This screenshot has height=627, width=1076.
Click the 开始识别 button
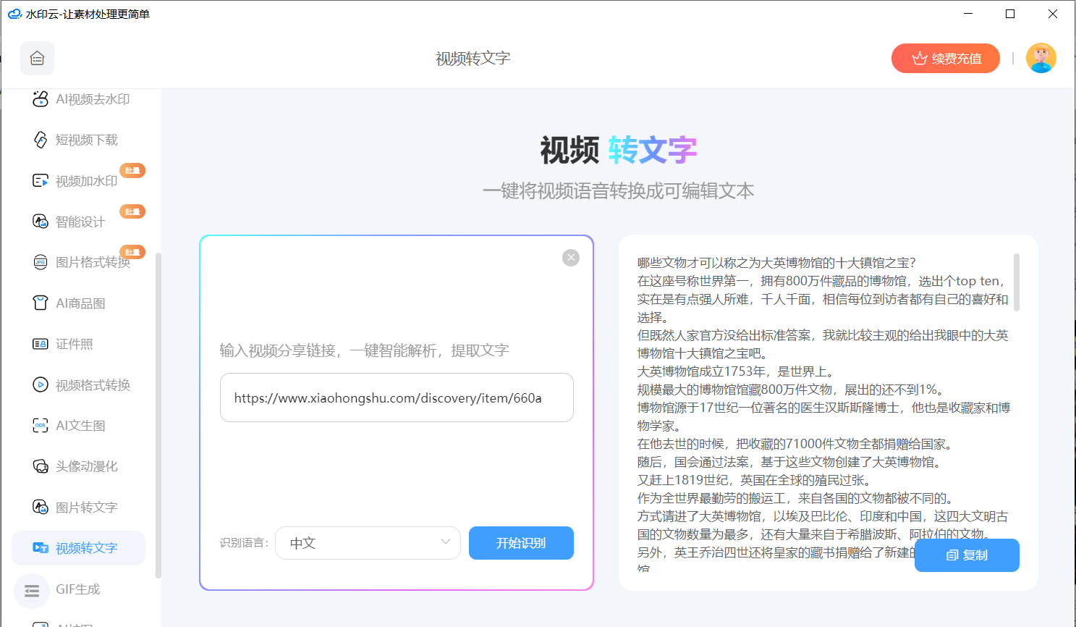pyautogui.click(x=521, y=543)
